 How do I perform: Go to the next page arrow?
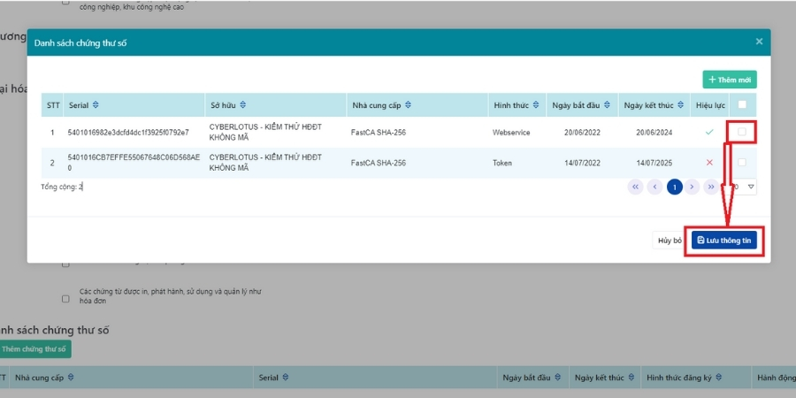point(693,187)
